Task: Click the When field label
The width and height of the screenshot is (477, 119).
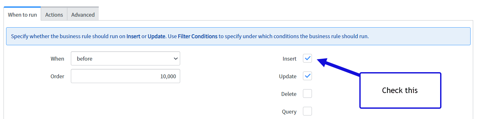Action: click(x=57, y=59)
